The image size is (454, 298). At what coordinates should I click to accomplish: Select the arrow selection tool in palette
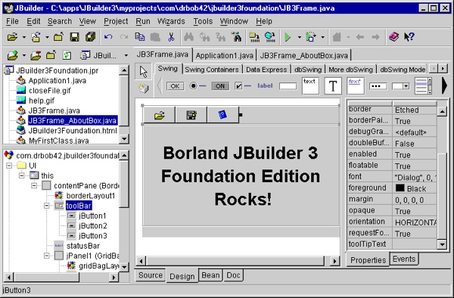coord(143,71)
